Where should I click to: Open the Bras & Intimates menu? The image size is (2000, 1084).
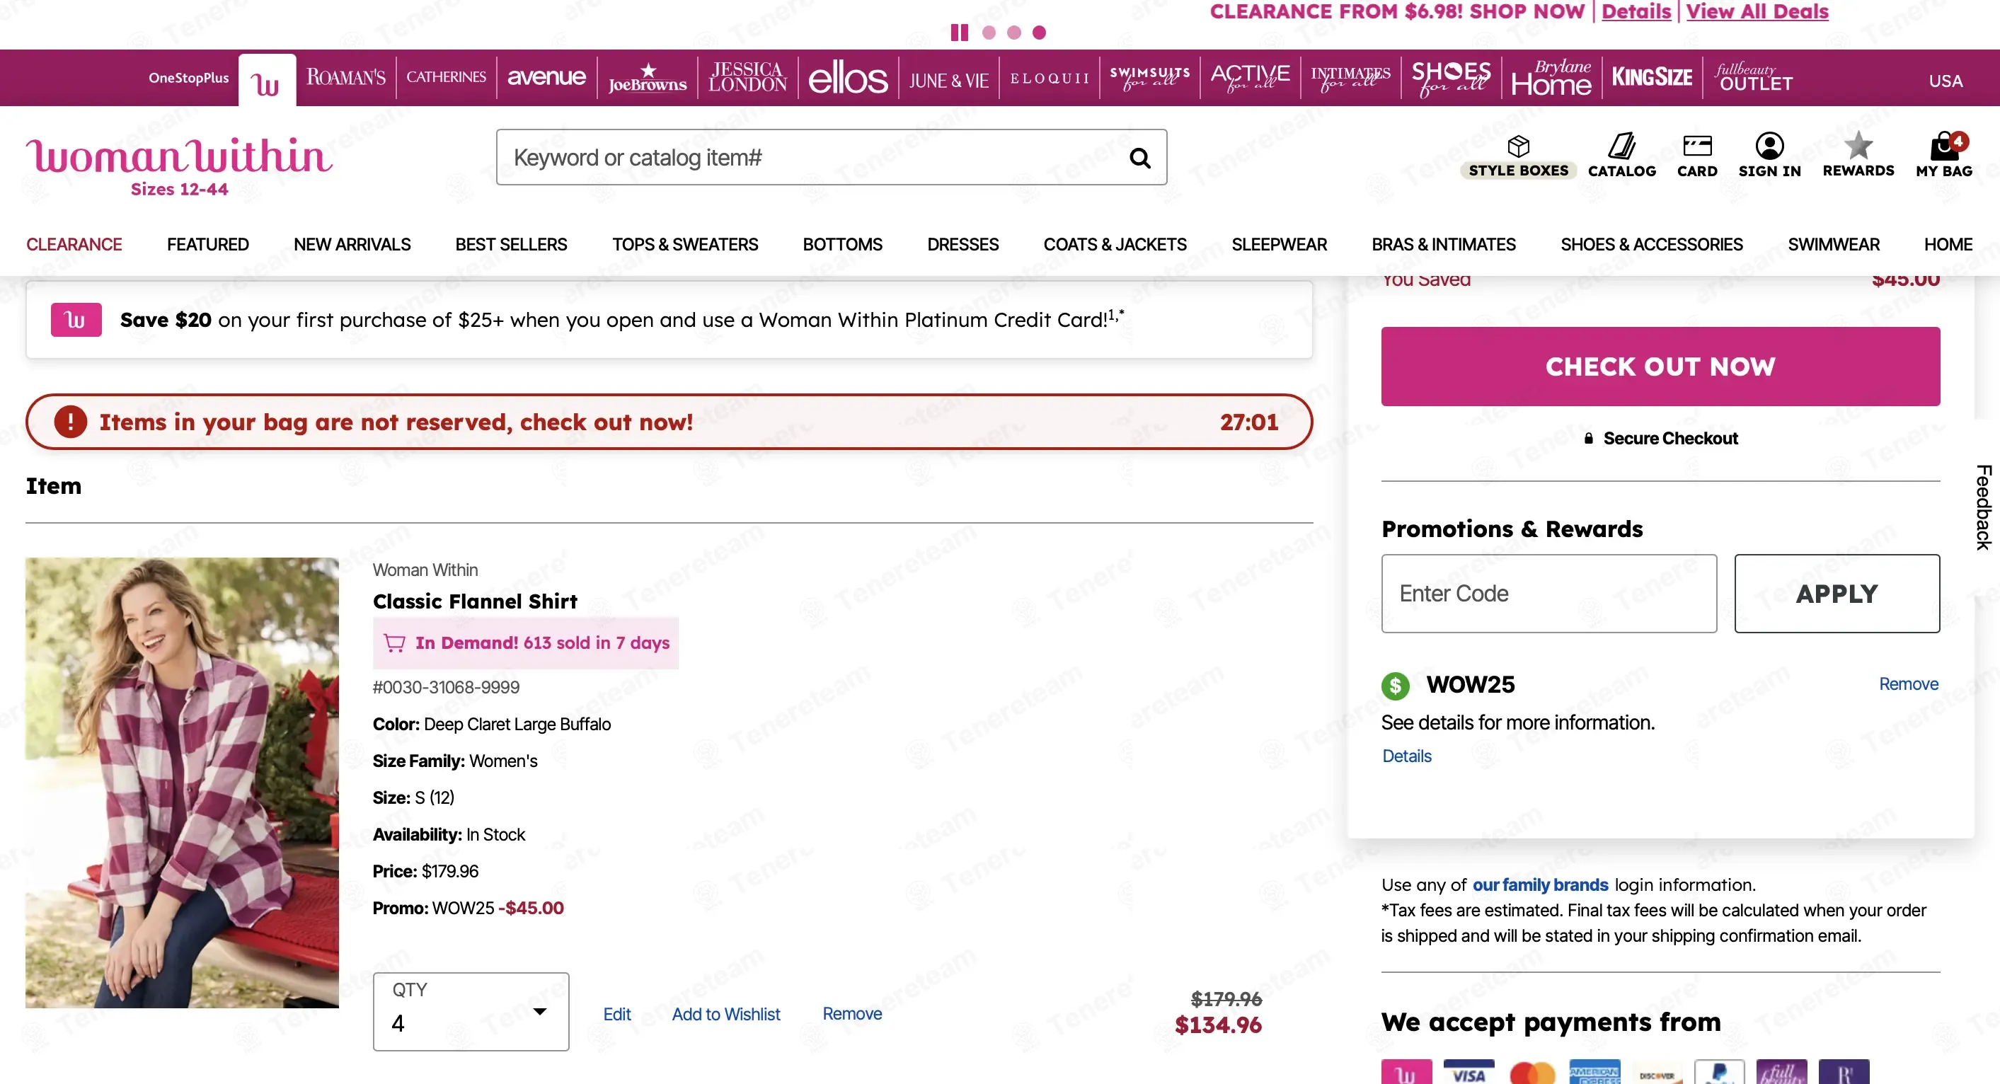coord(1443,245)
